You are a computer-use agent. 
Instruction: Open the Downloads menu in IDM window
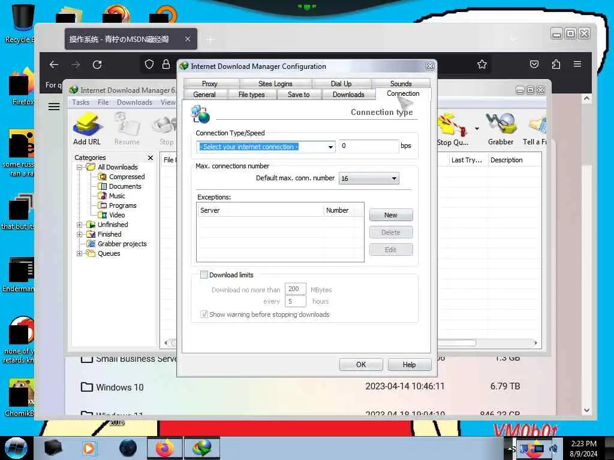(134, 102)
